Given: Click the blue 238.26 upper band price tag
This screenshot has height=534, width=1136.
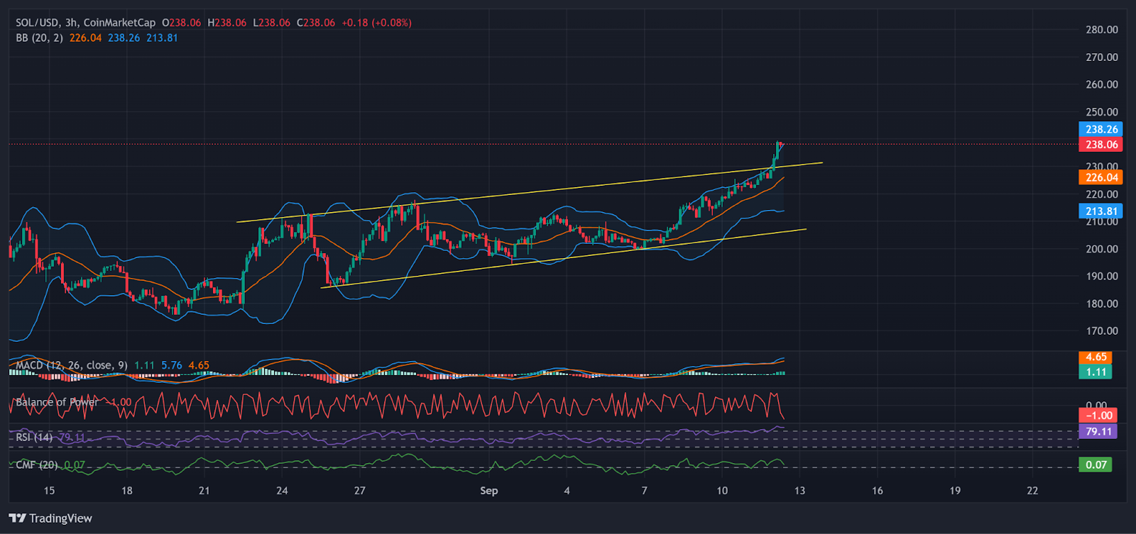Looking at the screenshot, I should click(1100, 129).
